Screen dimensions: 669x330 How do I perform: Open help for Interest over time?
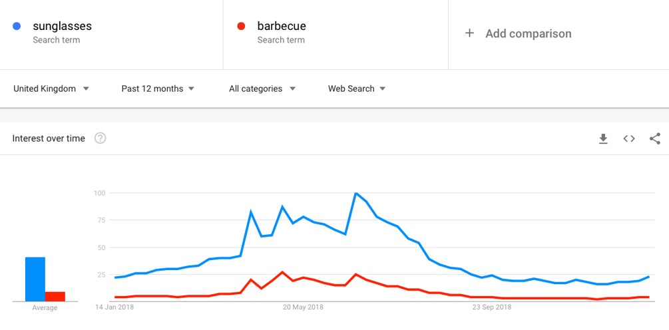pyautogui.click(x=101, y=138)
